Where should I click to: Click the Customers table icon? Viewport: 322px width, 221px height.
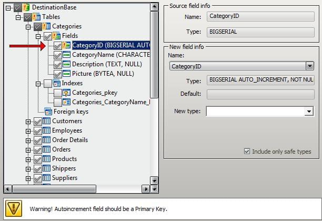click(46, 121)
